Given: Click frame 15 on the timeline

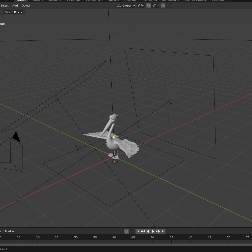Looking at the screenshot, I should [x=19, y=237].
